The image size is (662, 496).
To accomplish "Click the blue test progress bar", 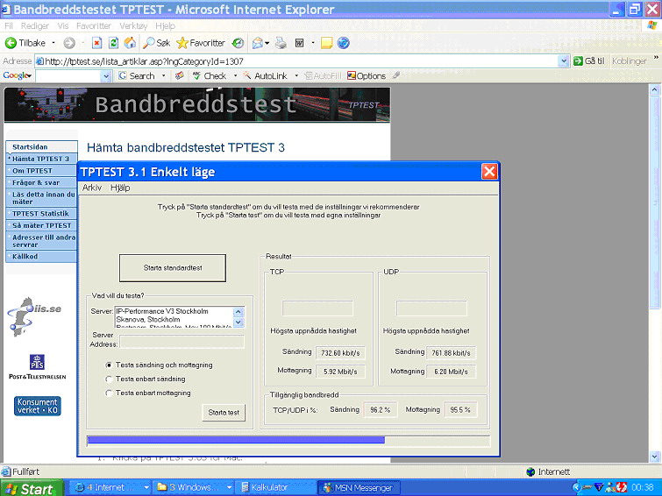I will 236,440.
